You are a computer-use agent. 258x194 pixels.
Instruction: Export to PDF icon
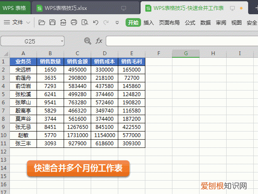(x=63, y=22)
